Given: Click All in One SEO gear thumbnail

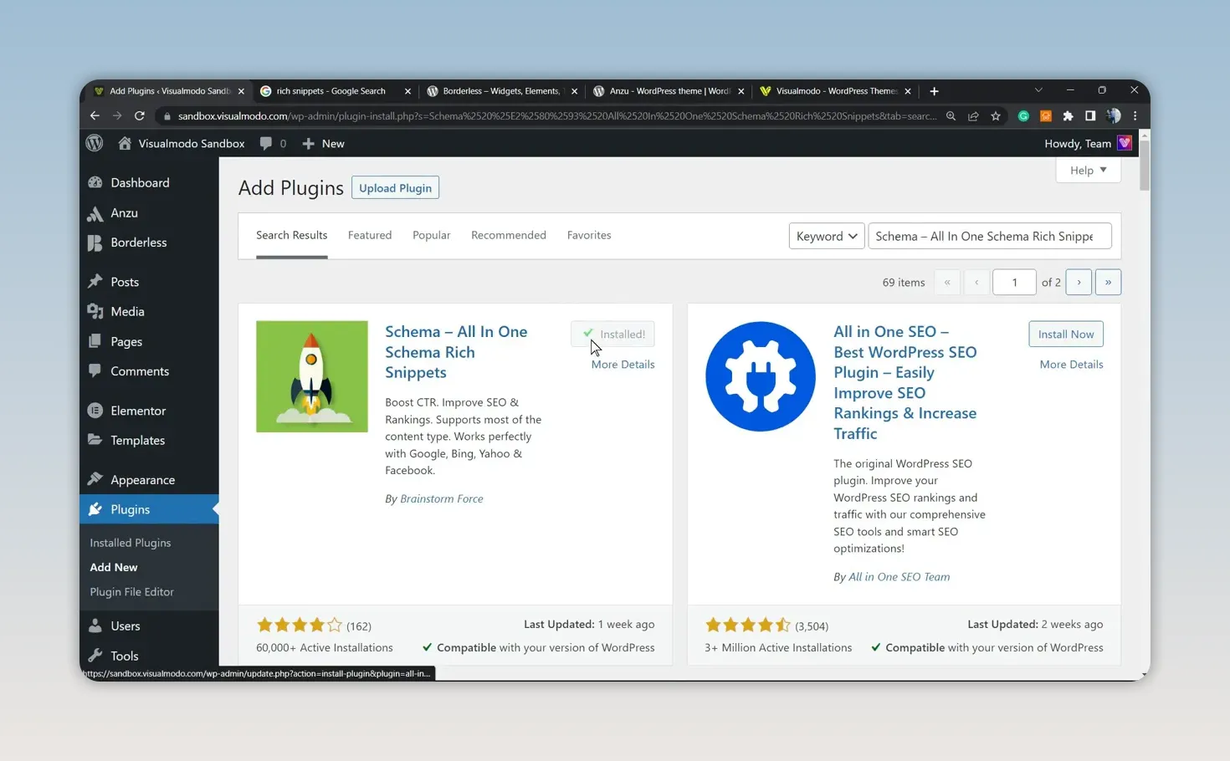Looking at the screenshot, I should pyautogui.click(x=761, y=376).
